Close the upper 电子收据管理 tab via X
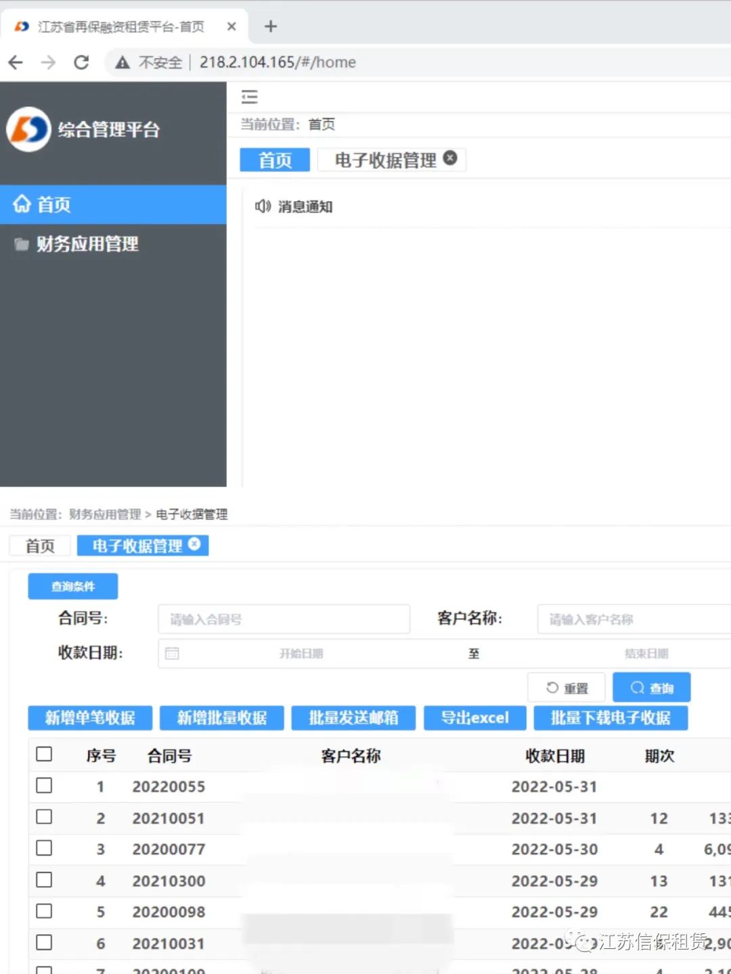This screenshot has height=974, width=731. pyautogui.click(x=450, y=158)
